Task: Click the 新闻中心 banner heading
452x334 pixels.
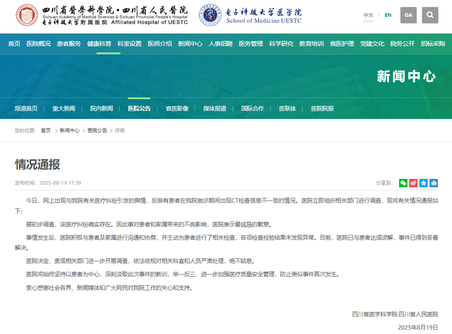Action: pyautogui.click(x=406, y=76)
